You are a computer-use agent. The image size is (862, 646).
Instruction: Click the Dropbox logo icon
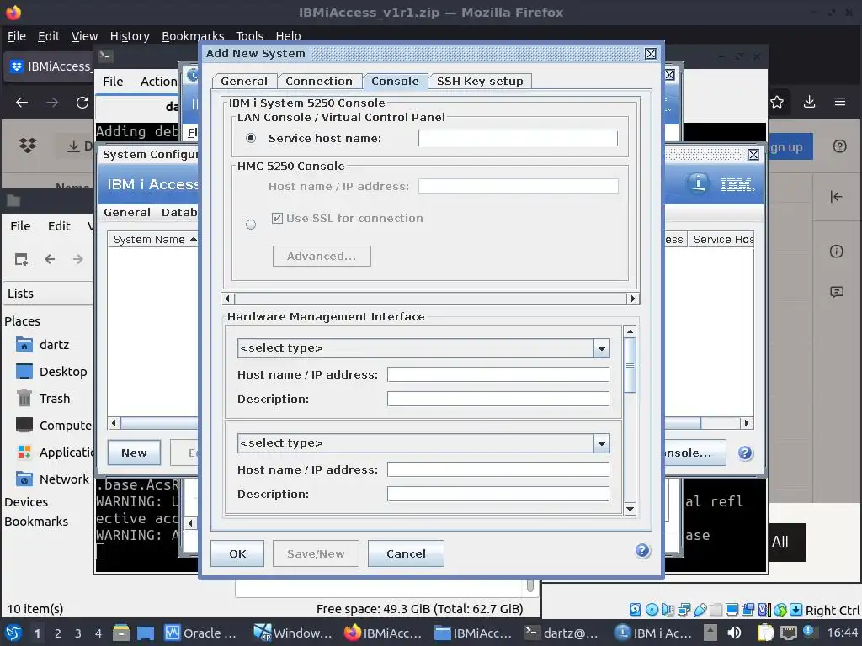click(28, 146)
